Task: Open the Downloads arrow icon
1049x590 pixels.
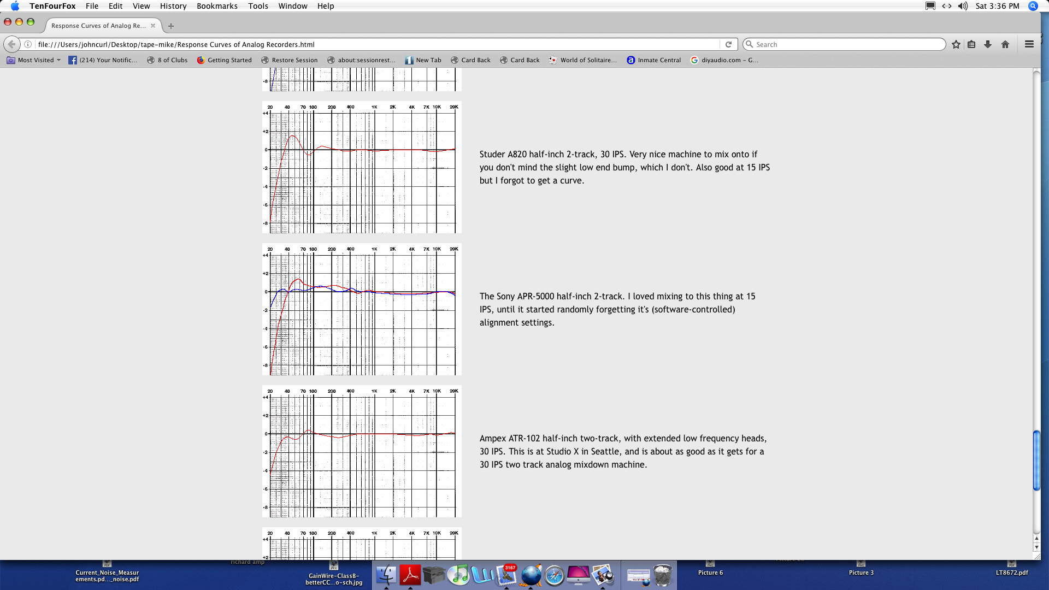Action: click(x=988, y=44)
